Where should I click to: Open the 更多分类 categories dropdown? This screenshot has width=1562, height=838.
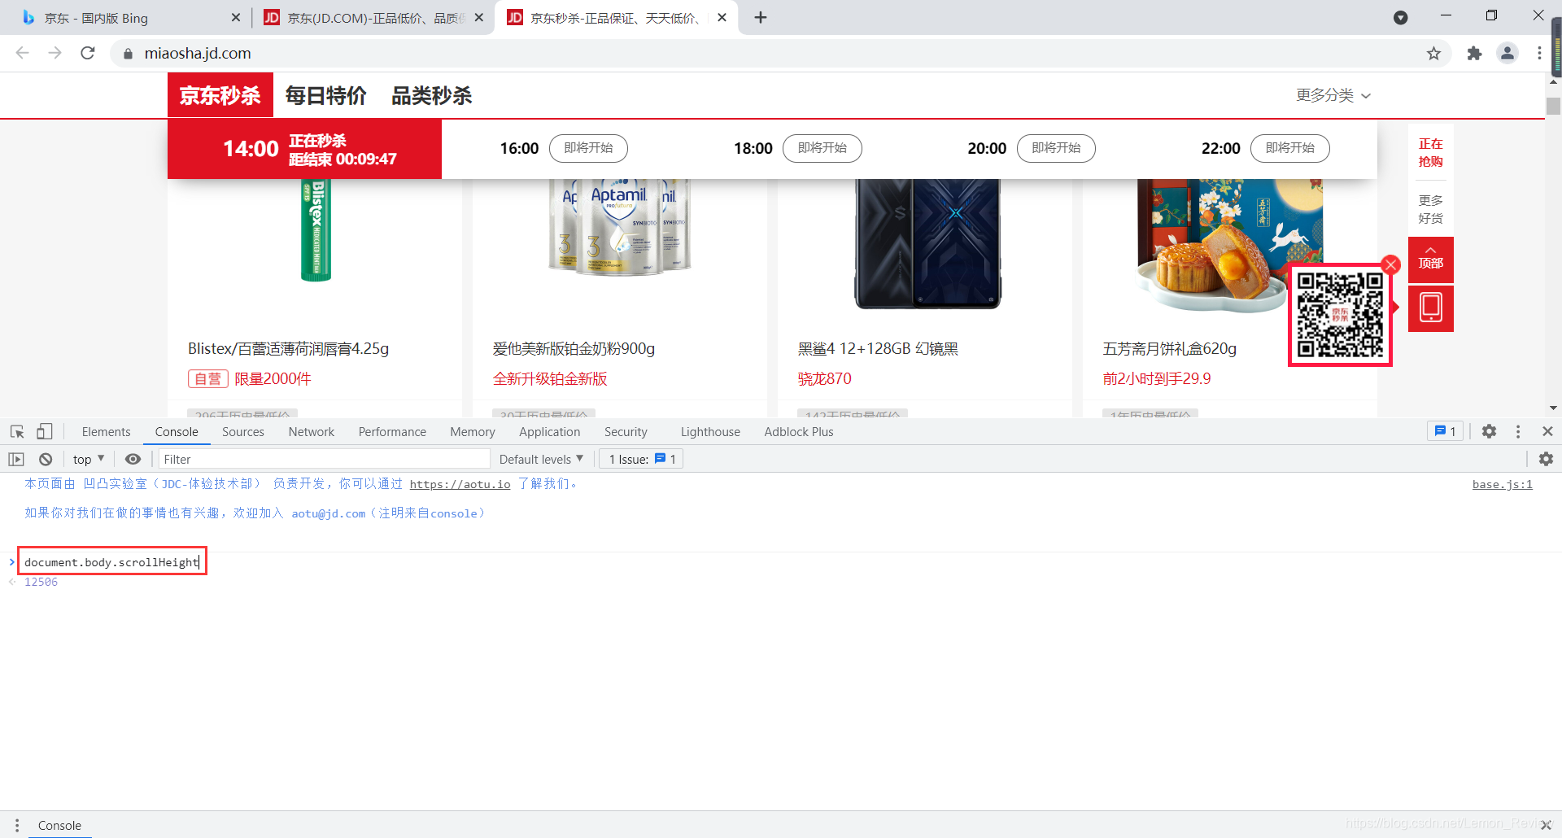pyautogui.click(x=1332, y=95)
